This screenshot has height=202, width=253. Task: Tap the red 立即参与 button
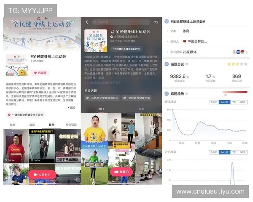(x=42, y=175)
